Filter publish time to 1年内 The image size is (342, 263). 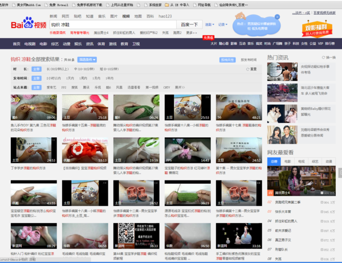pyautogui.click(x=109, y=78)
